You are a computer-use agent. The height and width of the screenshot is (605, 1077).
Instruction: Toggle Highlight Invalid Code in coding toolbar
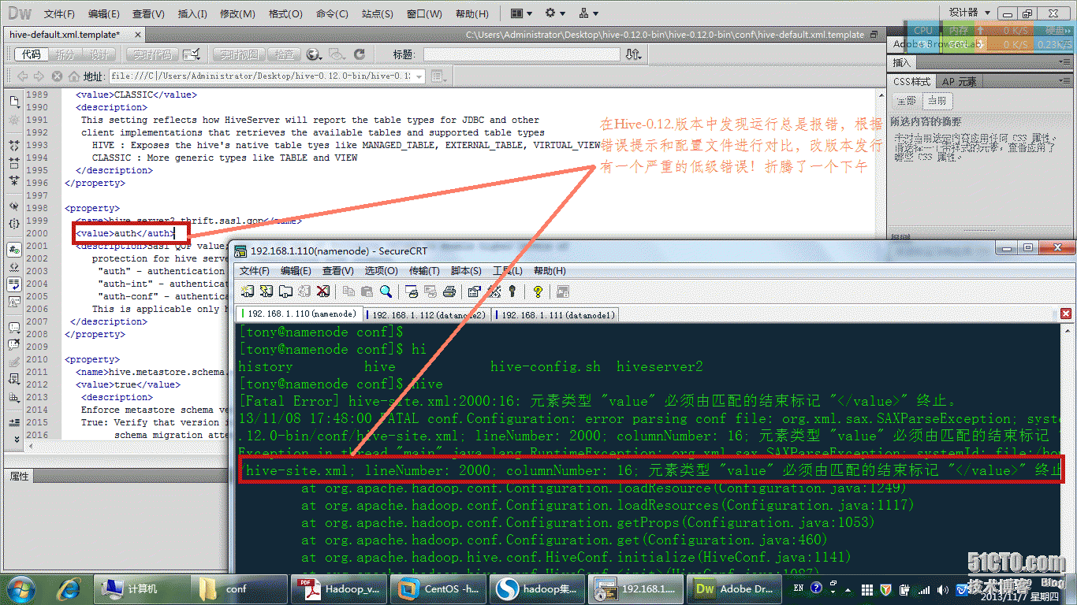(14, 266)
